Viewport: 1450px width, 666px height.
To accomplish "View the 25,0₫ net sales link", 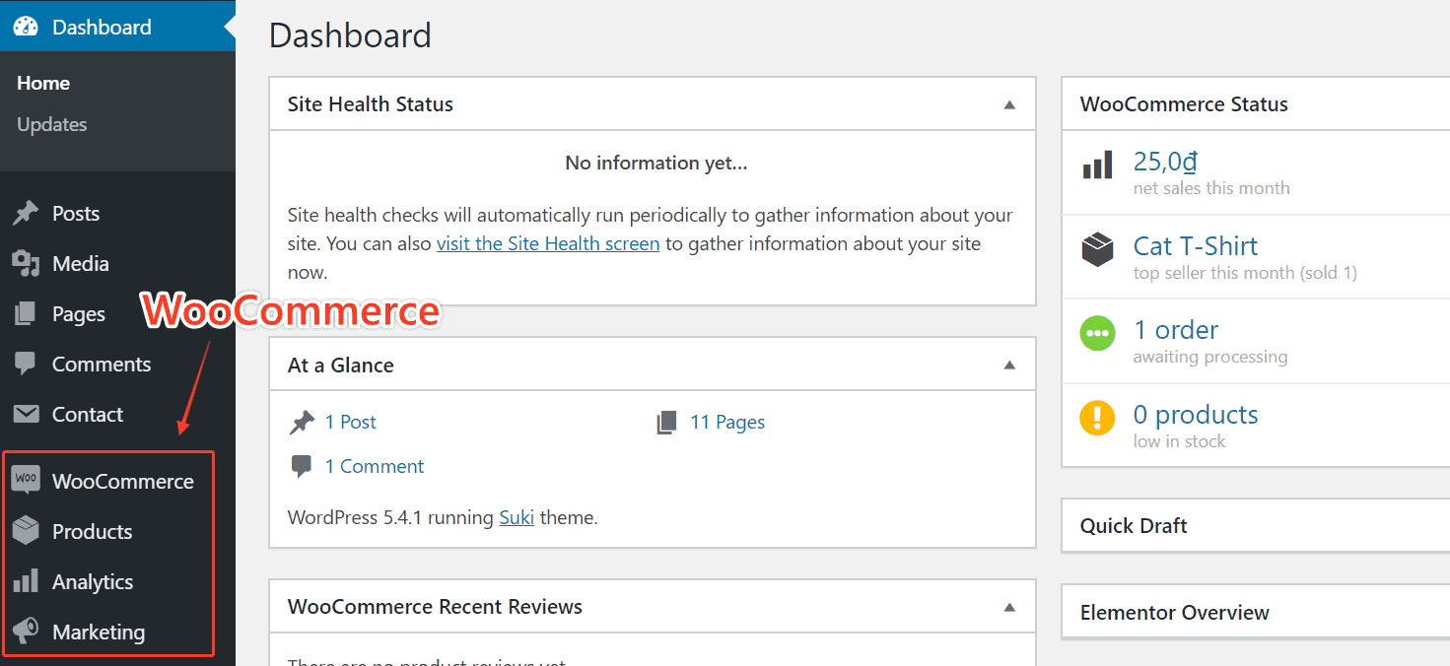I will [1165, 161].
